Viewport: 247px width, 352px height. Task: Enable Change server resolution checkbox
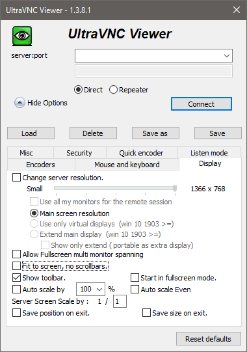16,178
